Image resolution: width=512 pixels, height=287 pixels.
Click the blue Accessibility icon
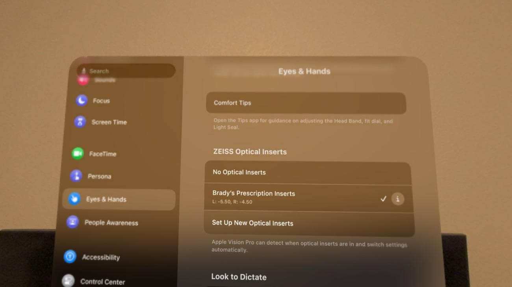tap(70, 257)
